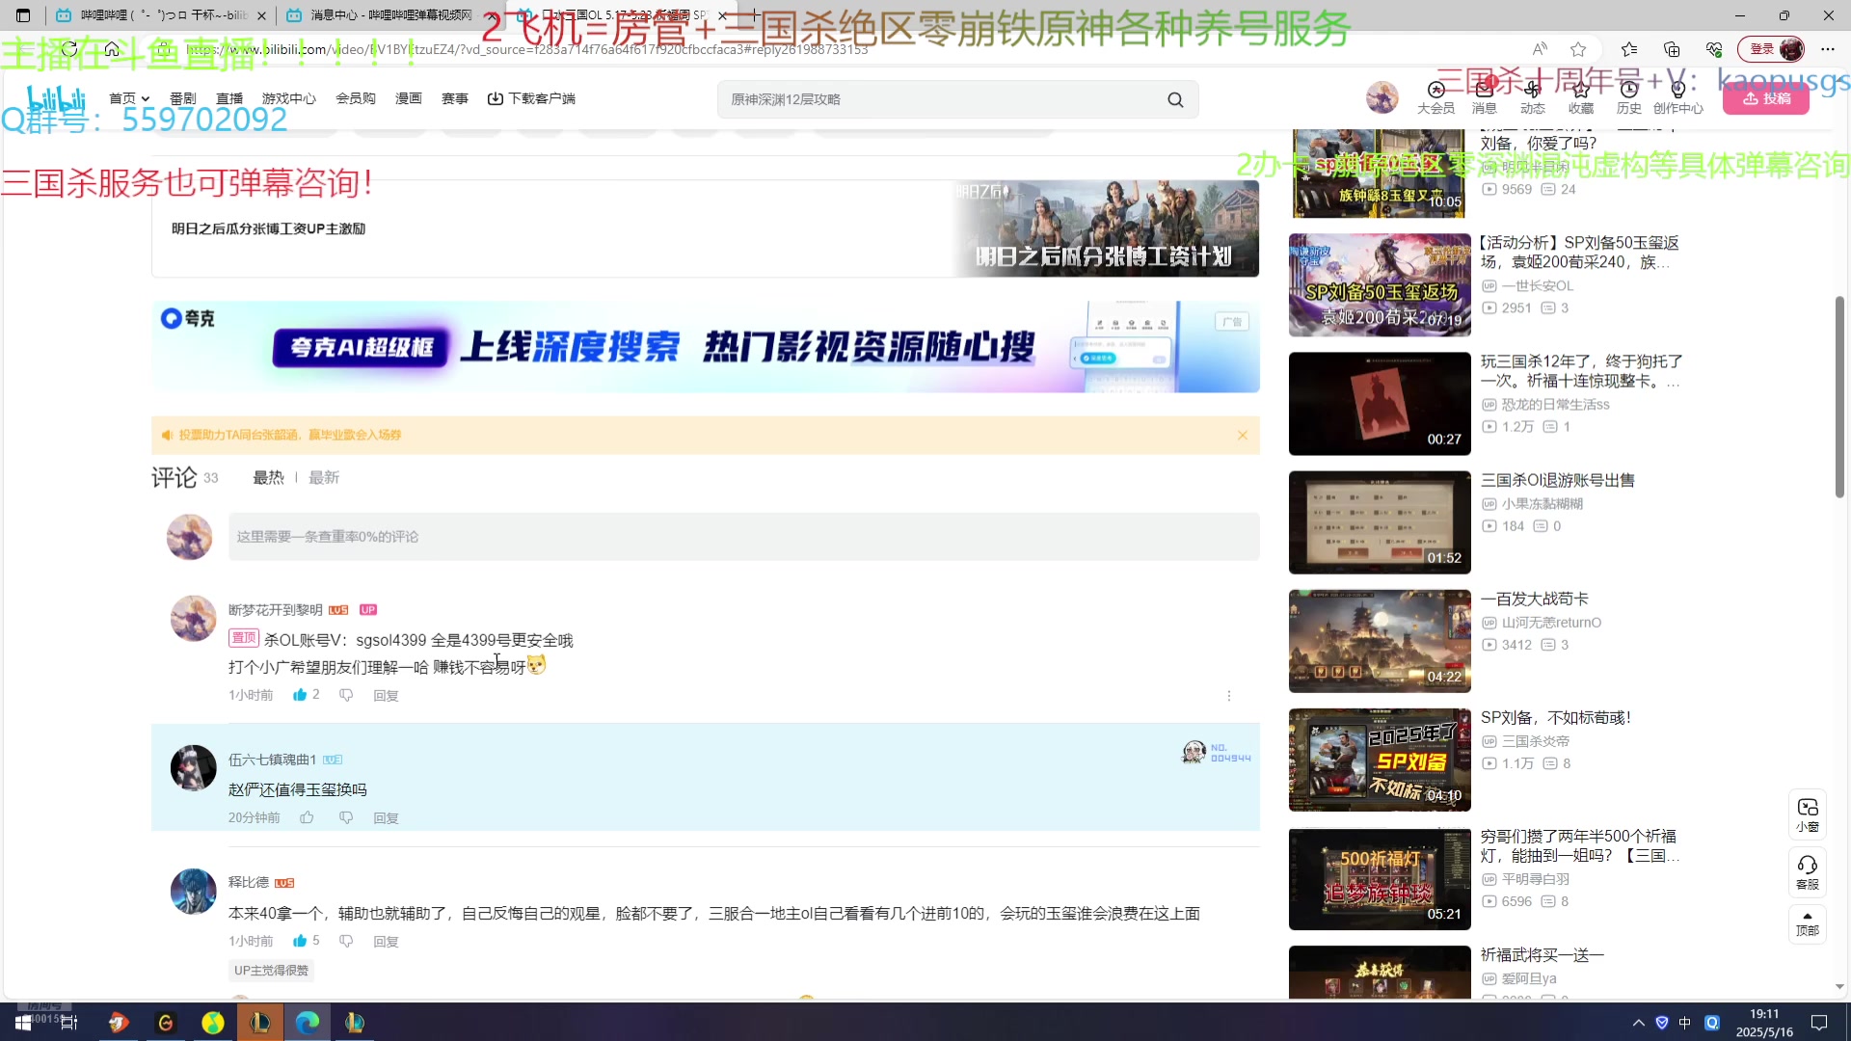
Task: Dislike the comment by 伍六七镇魂曲1
Action: point(346,817)
